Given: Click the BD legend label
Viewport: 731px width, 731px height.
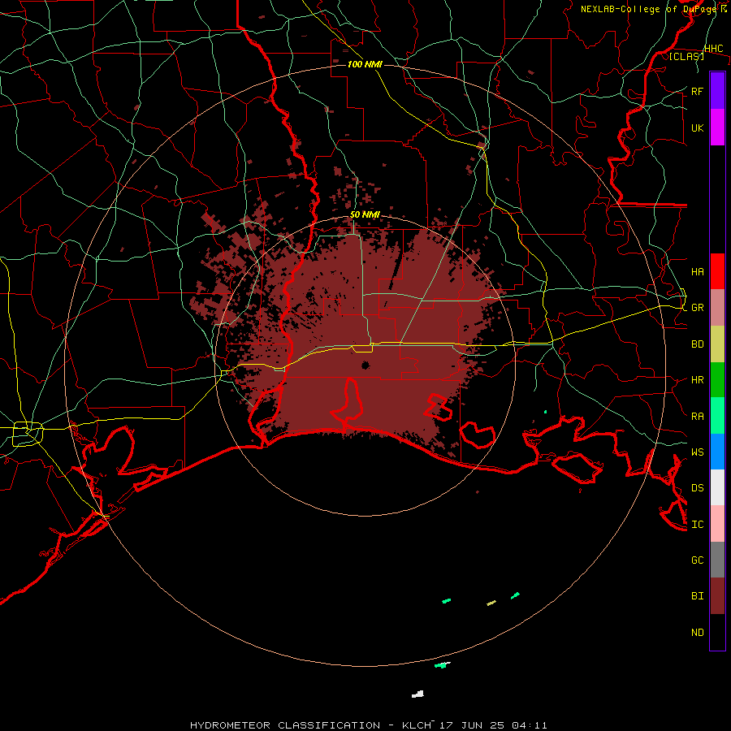Looking at the screenshot, I should click(697, 344).
